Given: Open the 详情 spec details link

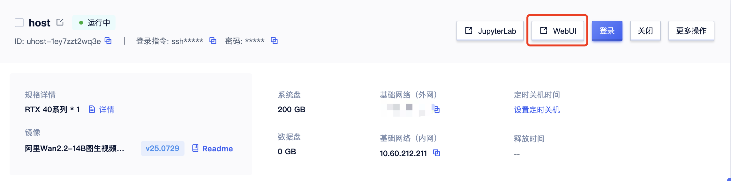Looking at the screenshot, I should [x=107, y=110].
